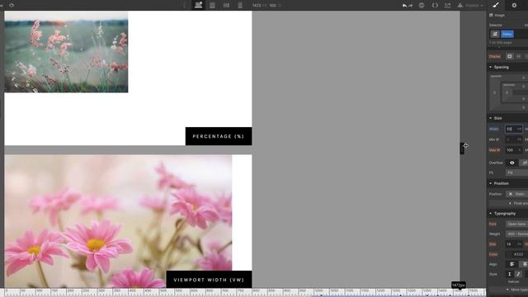Align text left icon
The height and width of the screenshot is (297, 528).
[511, 264]
